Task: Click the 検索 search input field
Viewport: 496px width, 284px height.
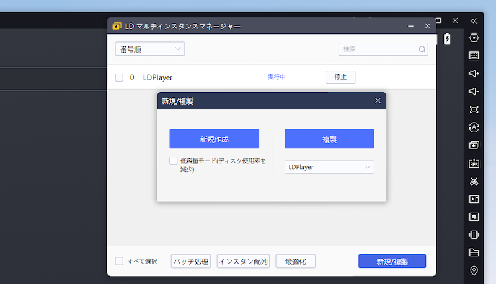Action: [378, 49]
